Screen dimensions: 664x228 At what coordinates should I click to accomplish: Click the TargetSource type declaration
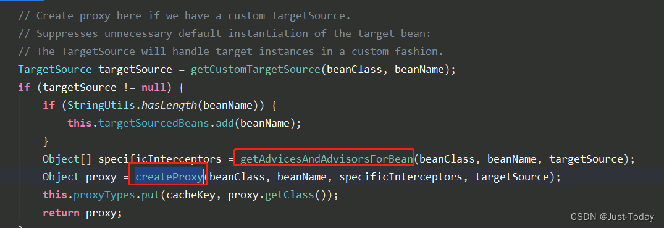point(54,69)
